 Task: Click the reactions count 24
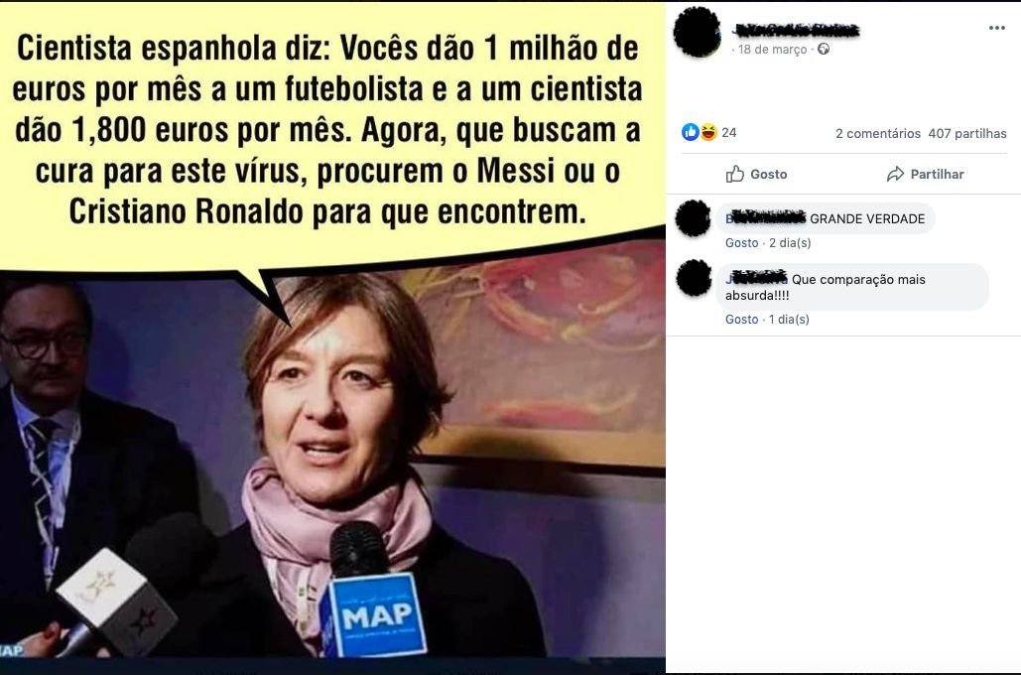[728, 132]
